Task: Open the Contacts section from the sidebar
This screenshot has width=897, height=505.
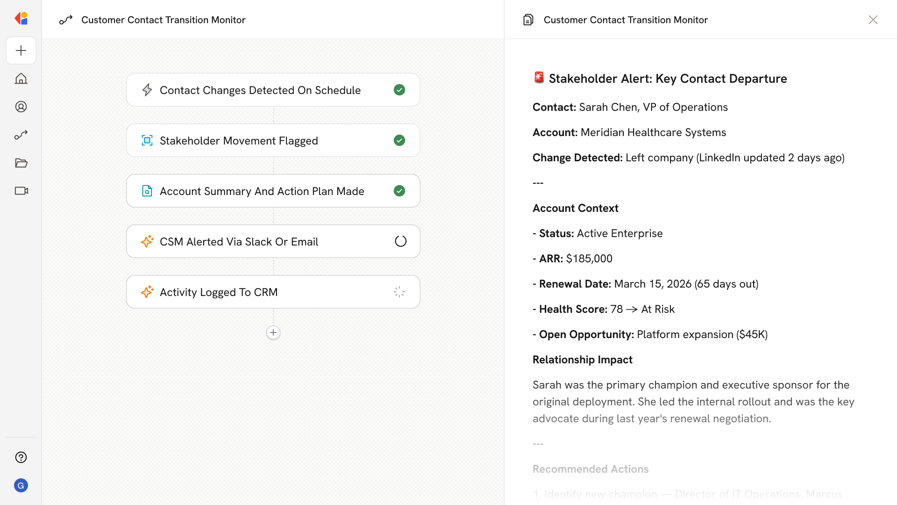Action: coord(21,107)
